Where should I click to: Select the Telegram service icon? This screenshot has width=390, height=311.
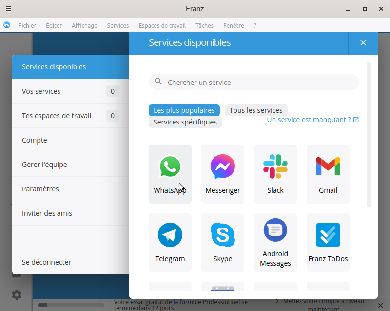tap(170, 242)
